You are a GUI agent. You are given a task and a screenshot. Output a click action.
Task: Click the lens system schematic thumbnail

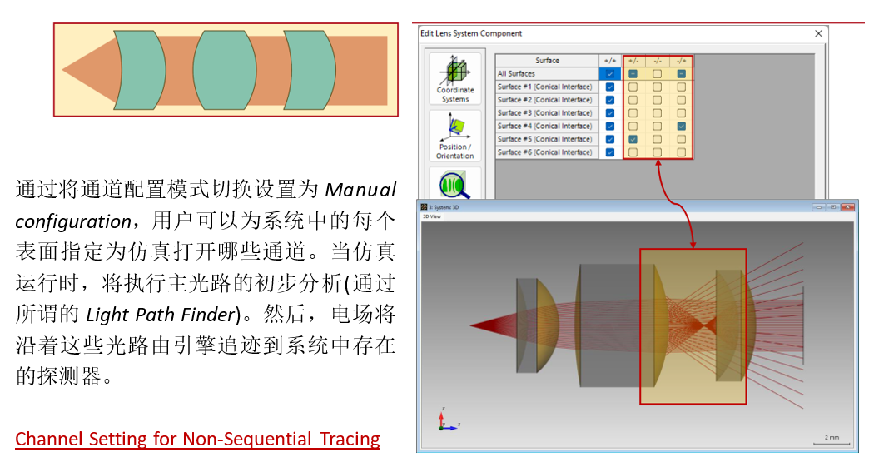coord(226,70)
